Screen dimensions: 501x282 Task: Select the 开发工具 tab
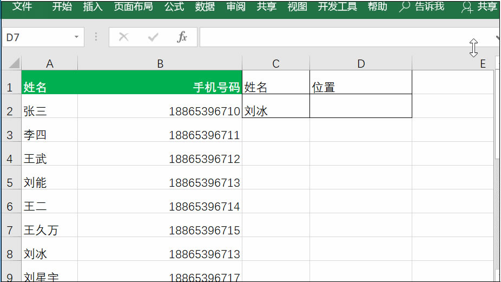pyautogui.click(x=337, y=6)
